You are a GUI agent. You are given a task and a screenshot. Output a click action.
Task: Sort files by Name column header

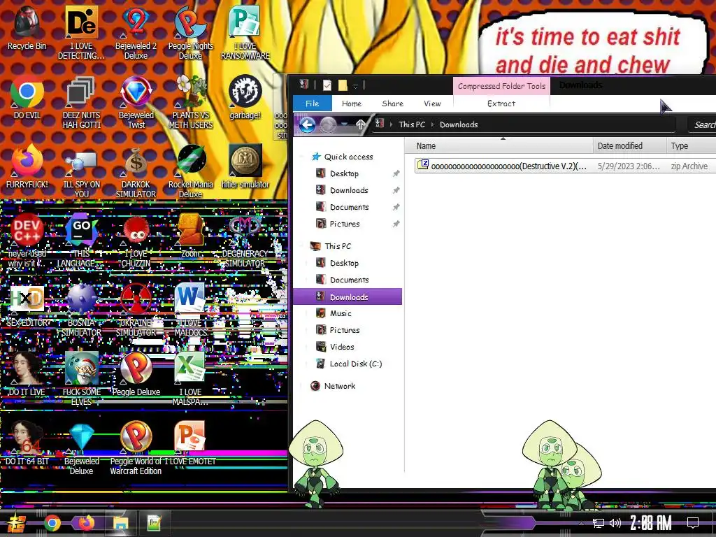pyautogui.click(x=499, y=146)
